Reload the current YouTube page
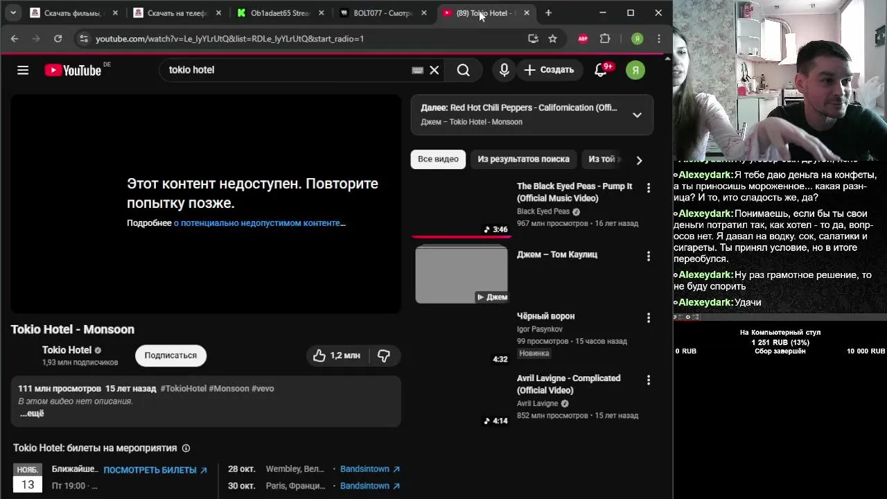This screenshot has width=887, height=499. [58, 39]
